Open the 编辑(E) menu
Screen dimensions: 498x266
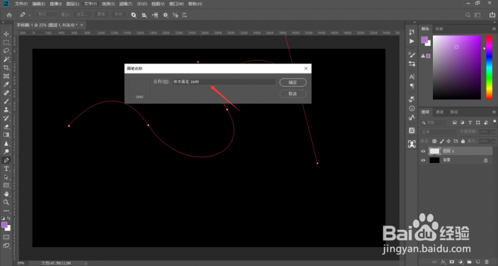[x=38, y=4]
